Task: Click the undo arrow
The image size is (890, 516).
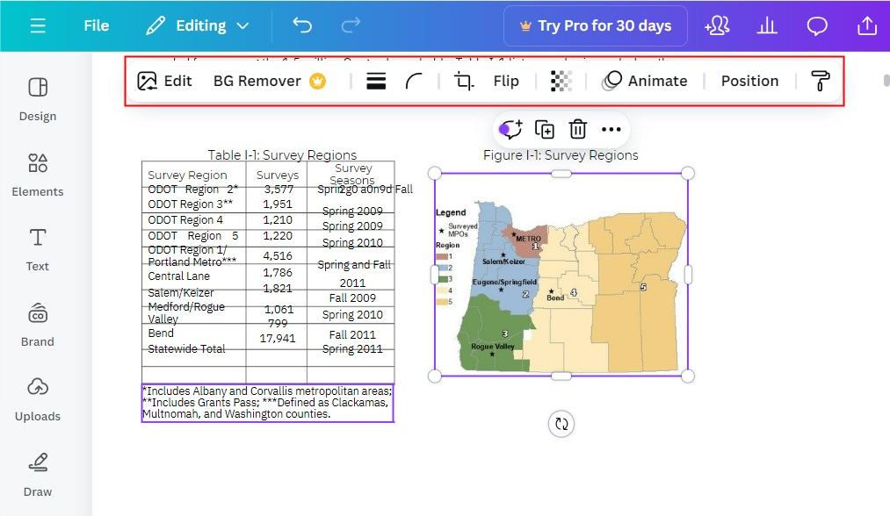Action: click(302, 25)
